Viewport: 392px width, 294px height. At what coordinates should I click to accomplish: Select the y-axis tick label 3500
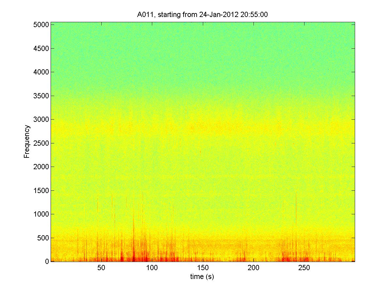tap(41, 96)
